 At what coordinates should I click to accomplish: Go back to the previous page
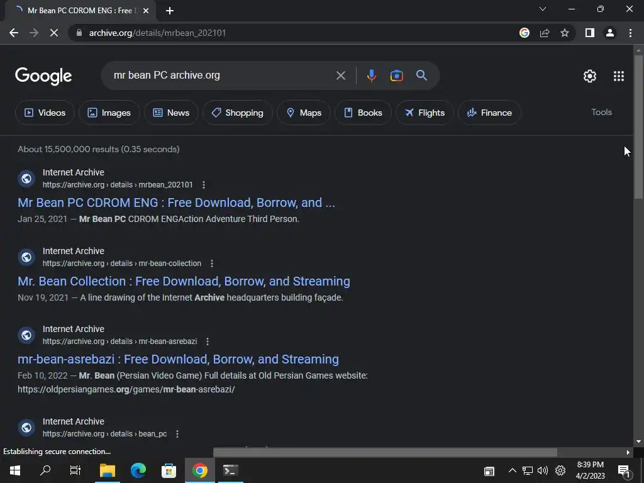click(14, 33)
